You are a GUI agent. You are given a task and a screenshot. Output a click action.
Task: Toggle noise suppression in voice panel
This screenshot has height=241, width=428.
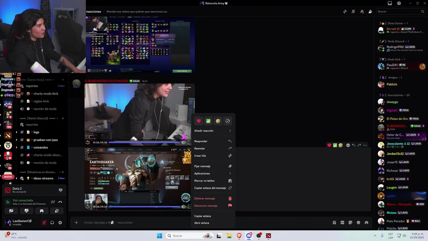point(53,202)
